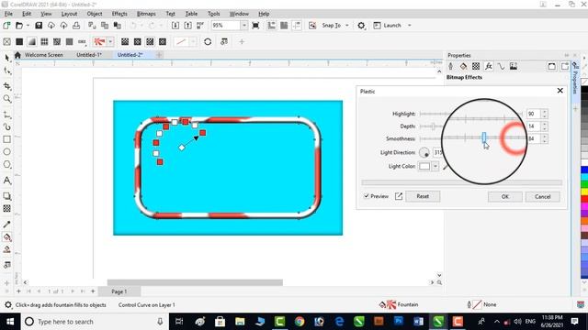The height and width of the screenshot is (330, 588).
Task: Select the Shape tool
Action: tap(6, 71)
